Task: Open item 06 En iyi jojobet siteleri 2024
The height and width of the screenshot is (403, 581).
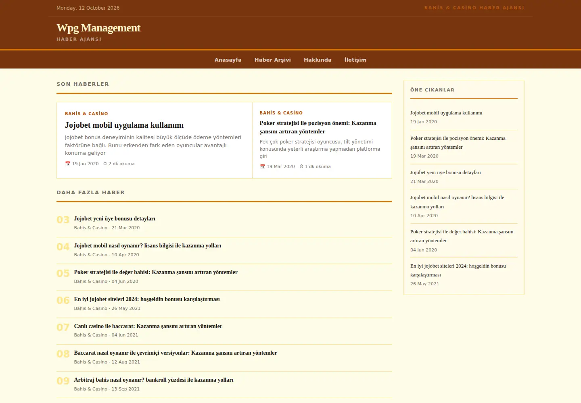Action: tap(147, 299)
